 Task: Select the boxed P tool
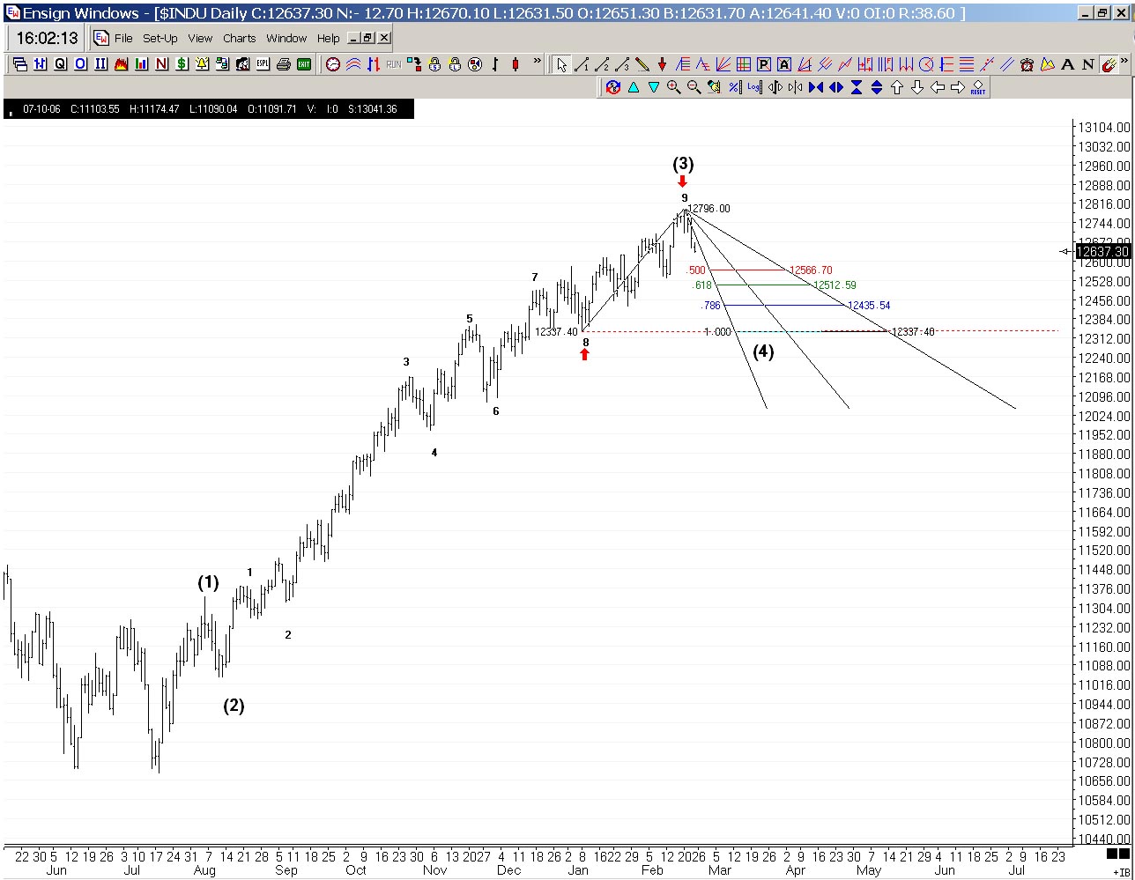[763, 64]
